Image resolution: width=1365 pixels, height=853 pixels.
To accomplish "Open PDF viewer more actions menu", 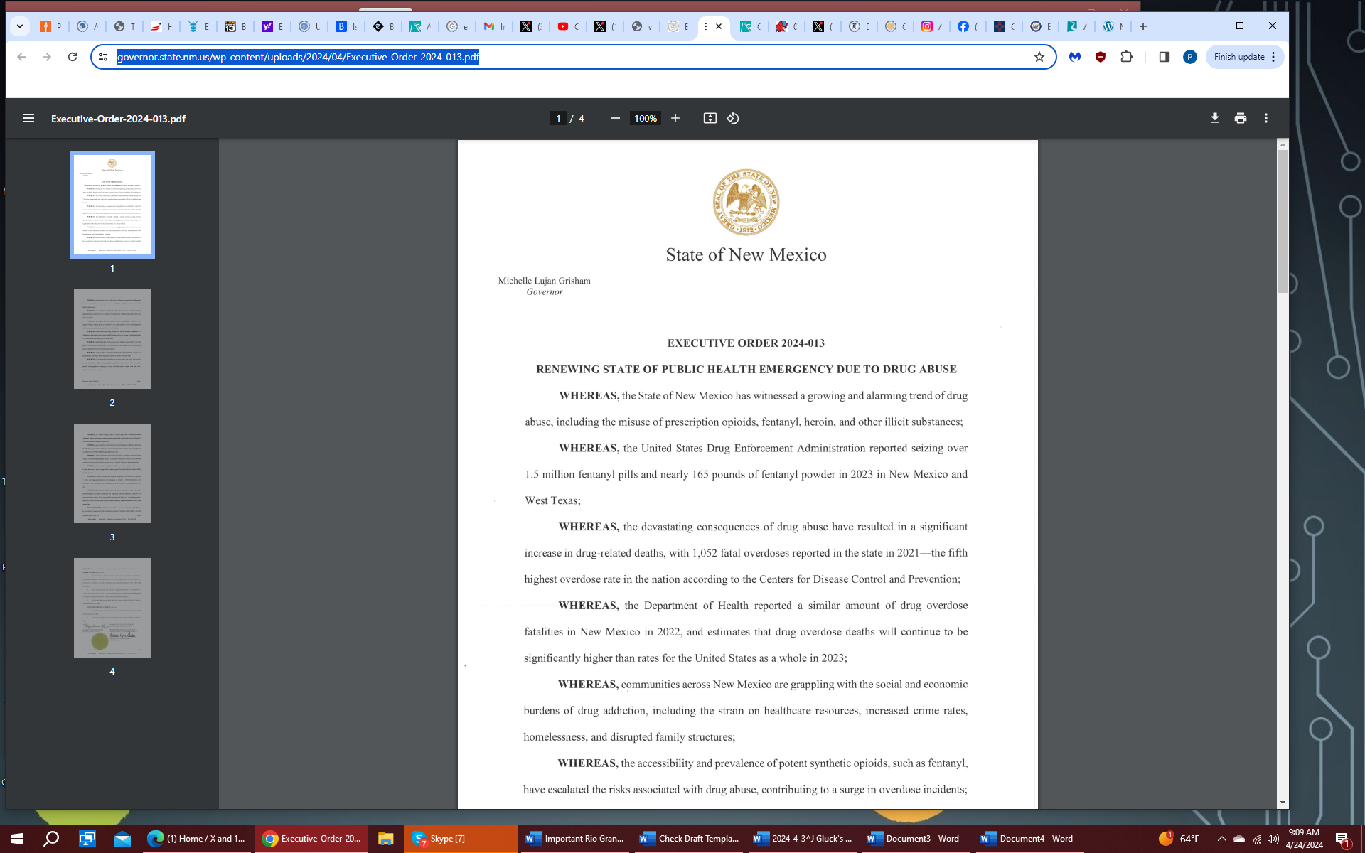I will (1265, 118).
